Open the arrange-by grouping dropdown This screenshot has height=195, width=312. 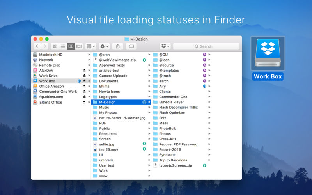(x=91, y=46)
